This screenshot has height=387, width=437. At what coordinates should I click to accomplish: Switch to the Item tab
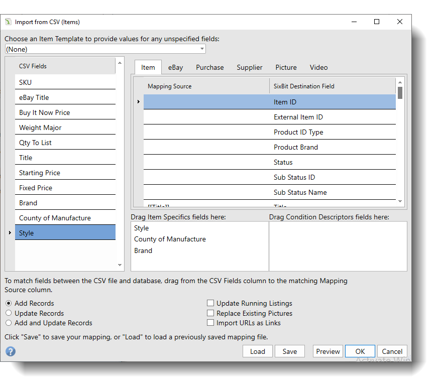point(148,67)
